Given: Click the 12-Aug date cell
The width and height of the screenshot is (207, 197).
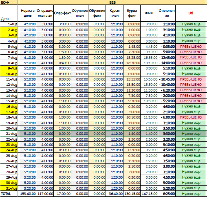Looking at the screenshot, I should (9, 85).
